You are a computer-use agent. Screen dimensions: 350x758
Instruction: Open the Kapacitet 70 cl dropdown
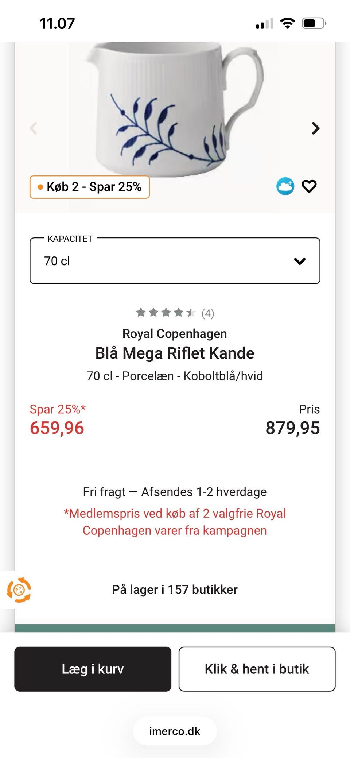click(x=175, y=261)
